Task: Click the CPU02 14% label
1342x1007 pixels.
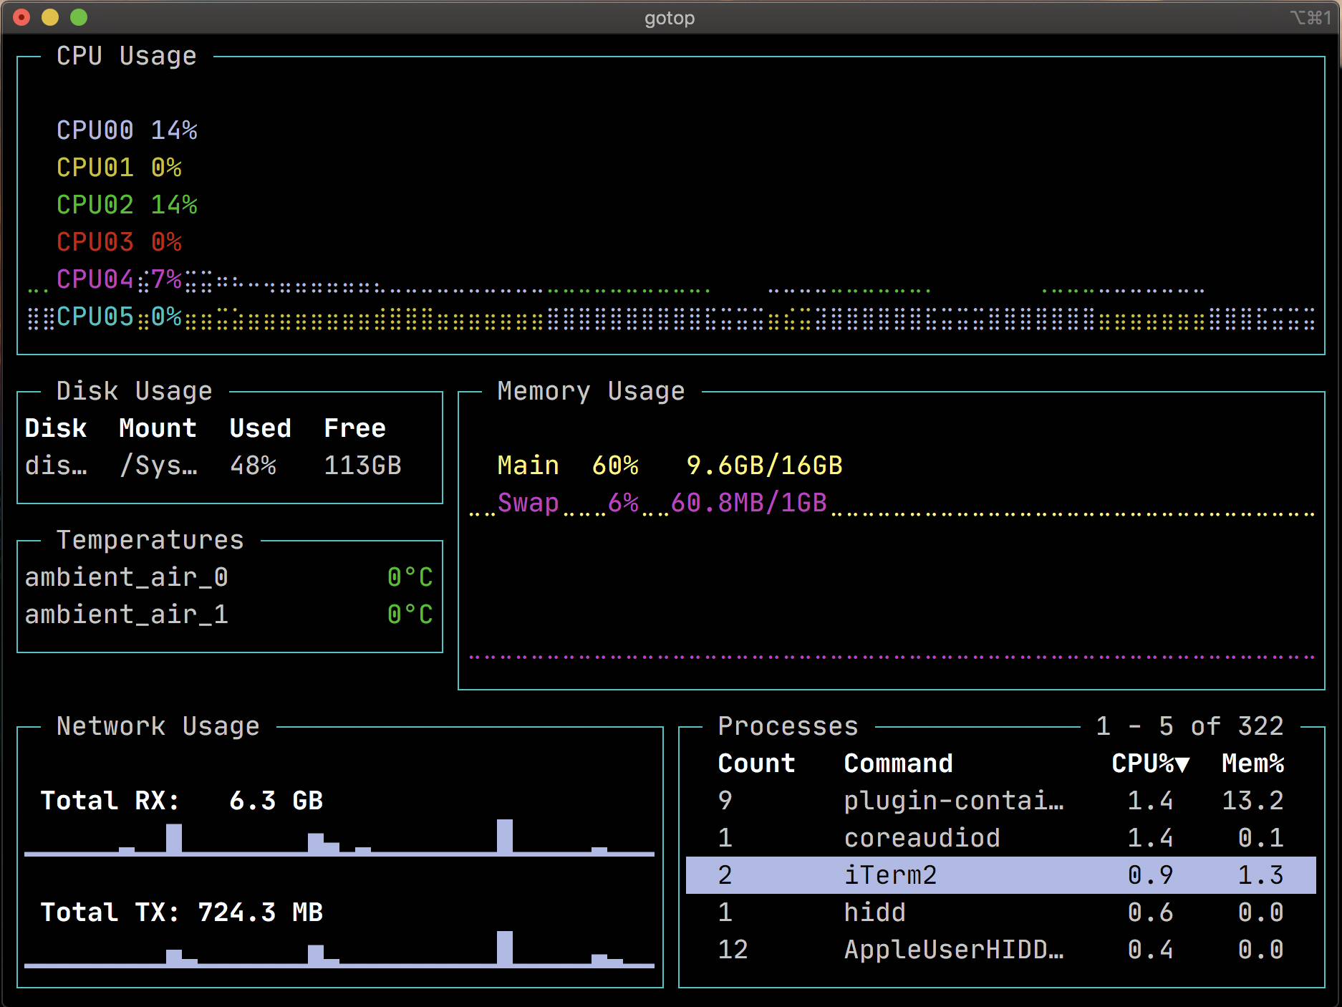Action: 127,205
